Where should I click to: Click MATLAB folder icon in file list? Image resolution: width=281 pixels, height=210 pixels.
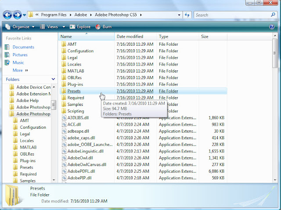[64, 71]
